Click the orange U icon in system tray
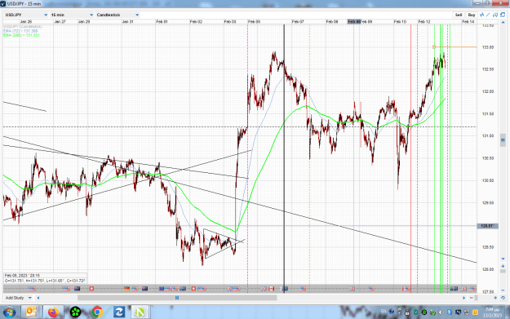This screenshot has height=319, width=510. [475, 312]
